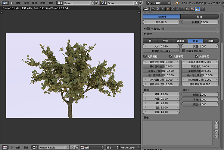Viewport: 224px width, 150px height.
Task: Select 群集 physics type
Action: click(196, 41)
